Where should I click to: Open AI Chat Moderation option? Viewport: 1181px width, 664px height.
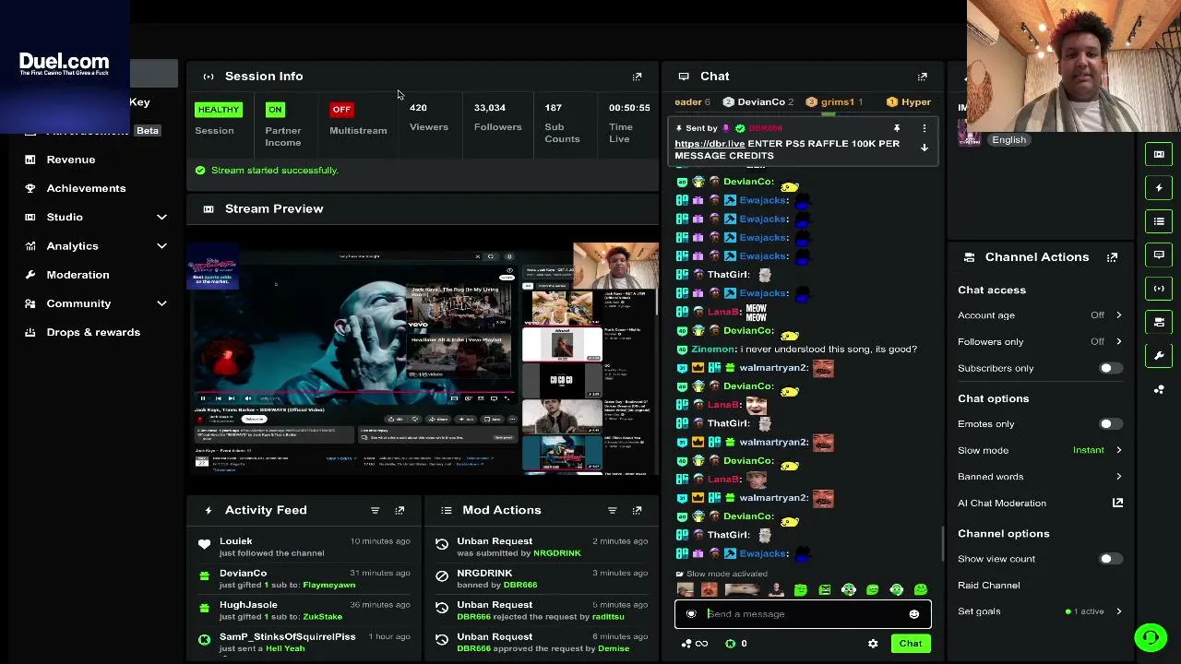tap(1002, 504)
